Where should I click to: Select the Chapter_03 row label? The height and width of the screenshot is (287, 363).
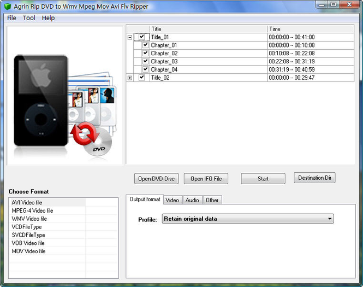164,61
